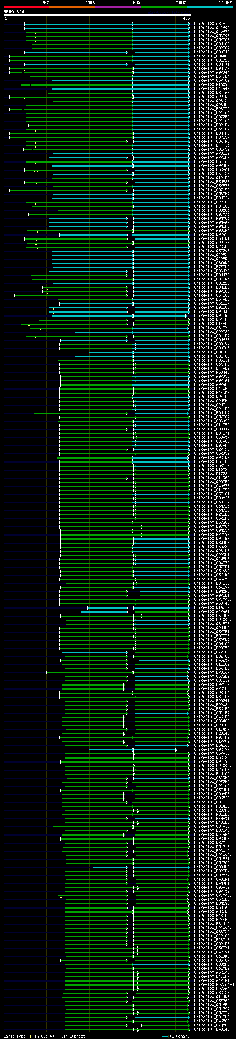Click the UniRef100_P93565 label
Viewport: 236px width, 1039px height.
[x=212, y=210]
